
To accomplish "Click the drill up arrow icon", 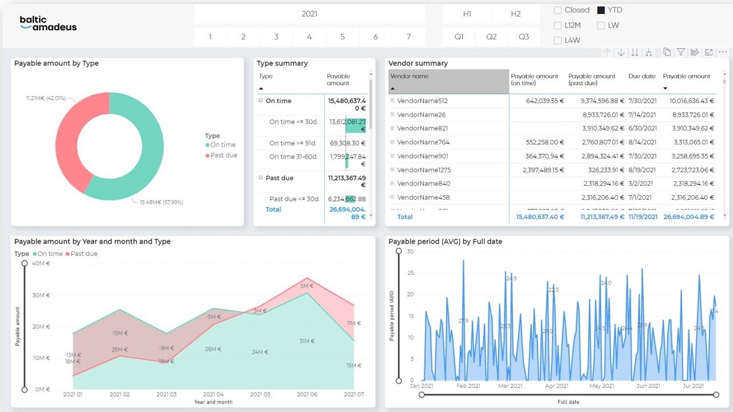I will pos(608,52).
